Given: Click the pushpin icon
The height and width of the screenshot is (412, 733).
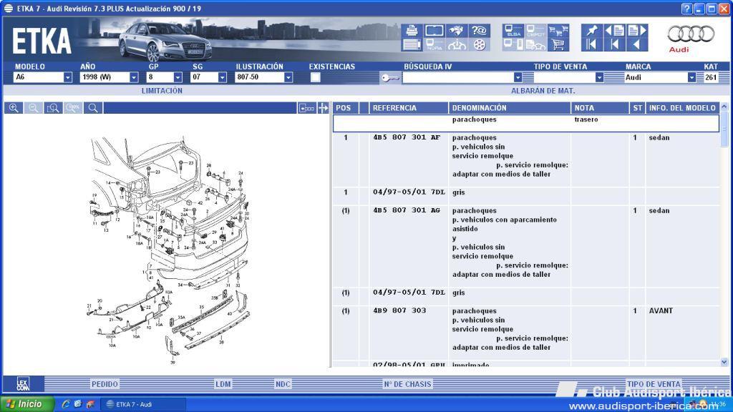Looking at the screenshot, I should tap(592, 31).
